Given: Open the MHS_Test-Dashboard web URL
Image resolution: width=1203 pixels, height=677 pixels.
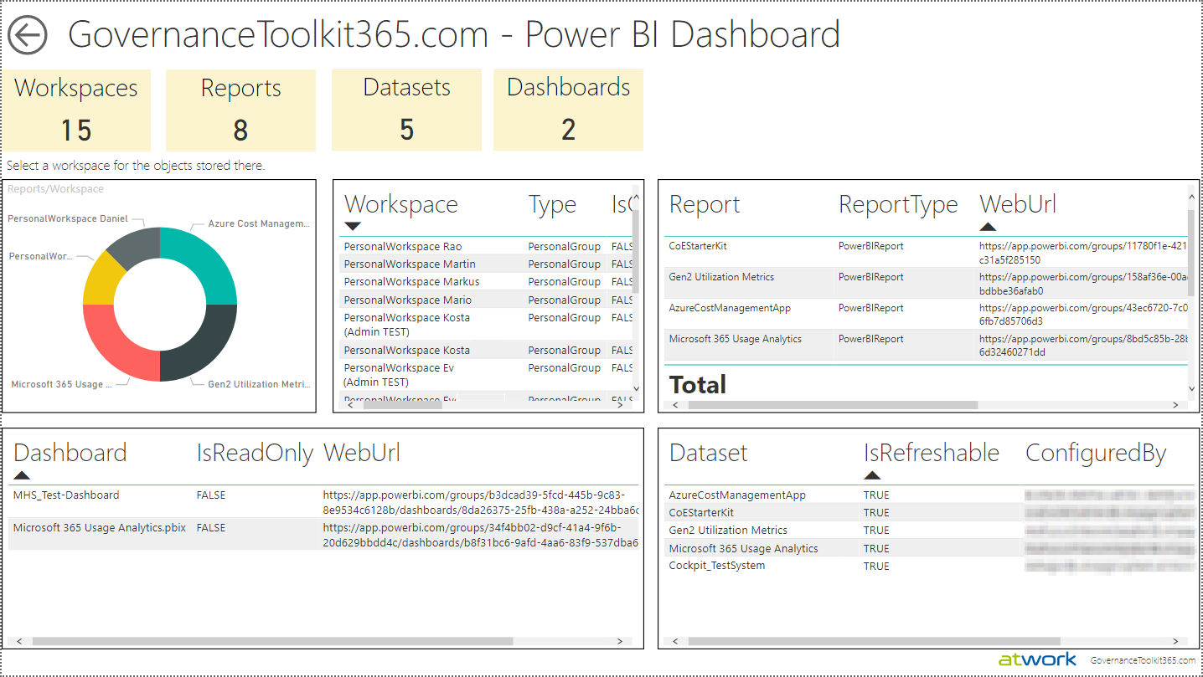Looking at the screenshot, I should point(480,502).
